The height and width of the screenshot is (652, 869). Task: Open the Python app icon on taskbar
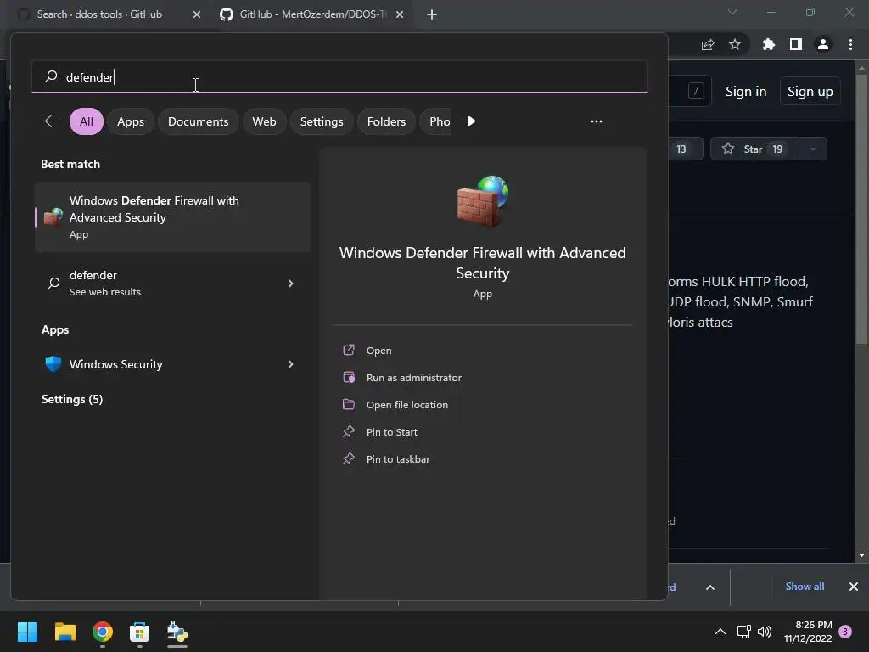(x=177, y=632)
